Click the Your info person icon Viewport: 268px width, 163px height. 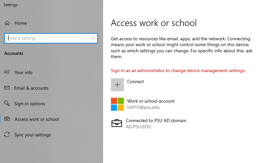click(x=7, y=72)
